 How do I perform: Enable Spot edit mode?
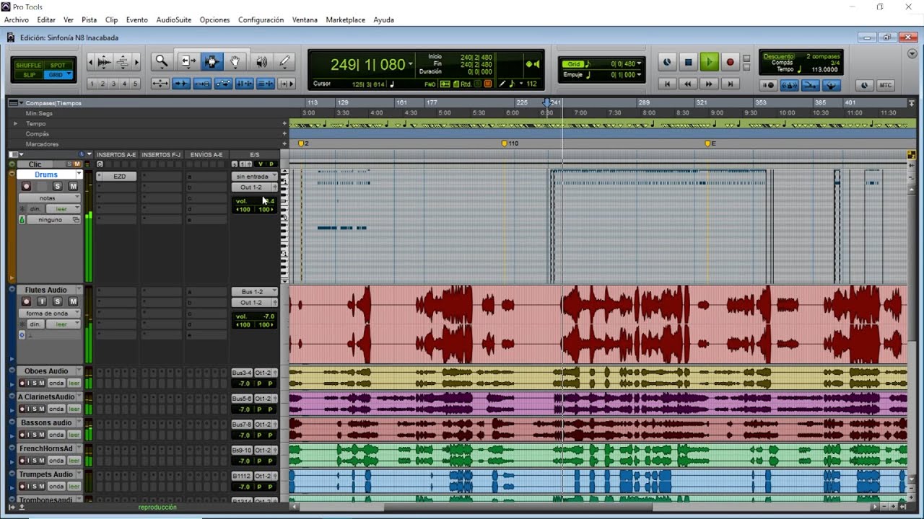click(58, 66)
